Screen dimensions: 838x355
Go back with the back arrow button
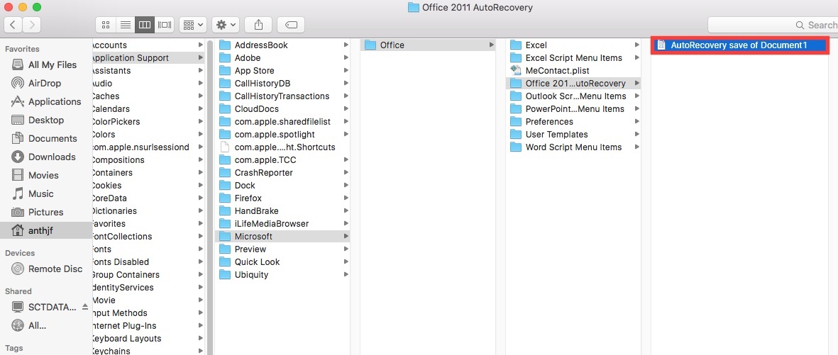pyautogui.click(x=13, y=25)
